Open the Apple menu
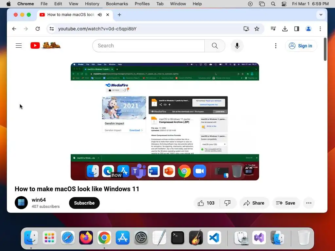 coord(9,4)
